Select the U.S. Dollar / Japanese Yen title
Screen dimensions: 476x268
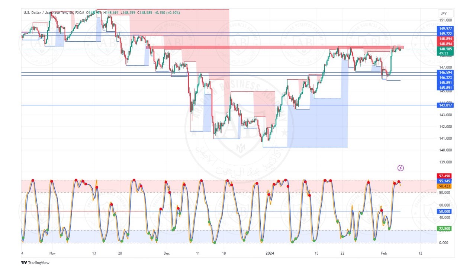coord(45,13)
